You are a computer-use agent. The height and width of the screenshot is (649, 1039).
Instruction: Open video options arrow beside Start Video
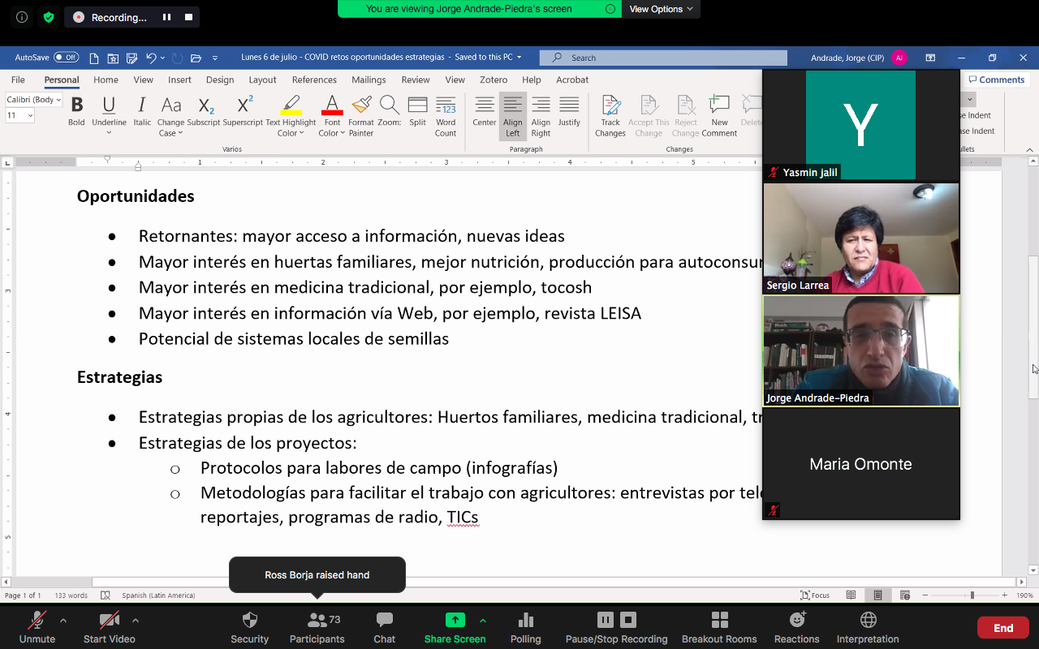pyautogui.click(x=136, y=621)
